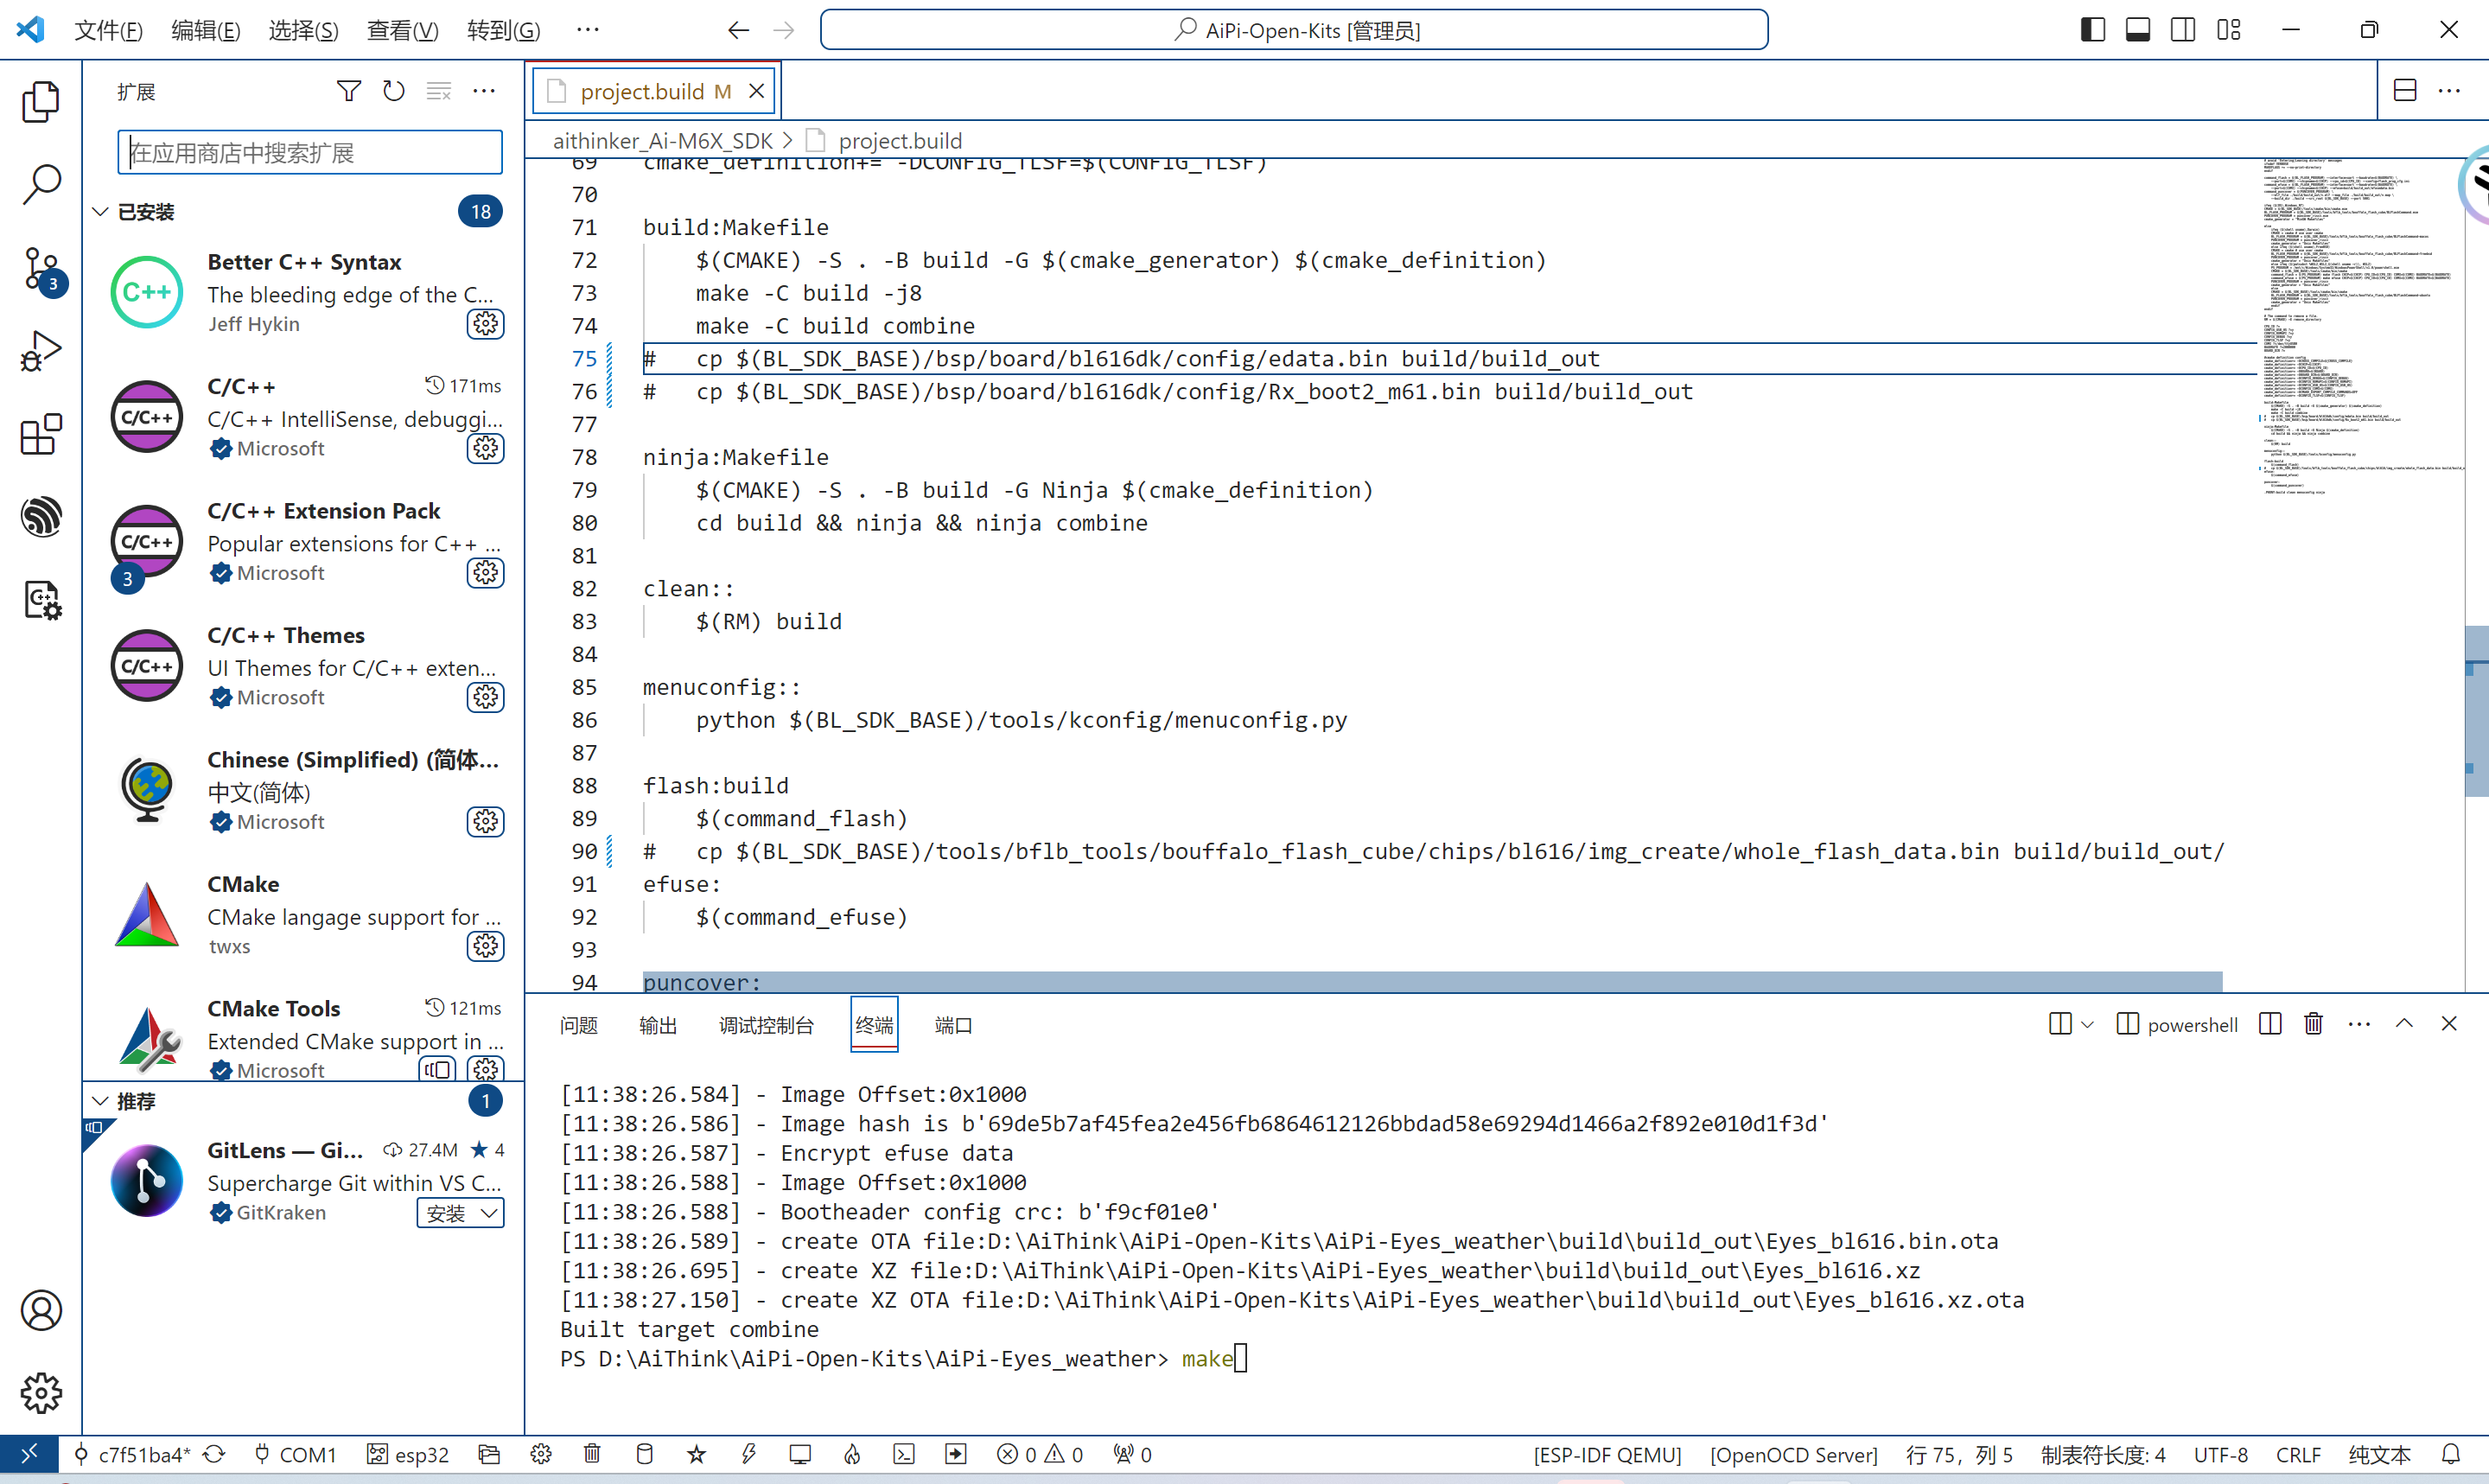Open GitLens install dropdown arrow
This screenshot has height=1484, width=2489.
click(x=489, y=1213)
